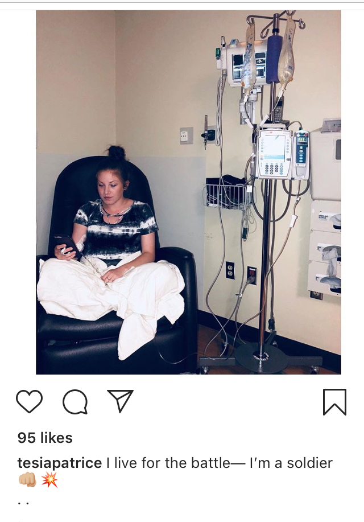Screen dimensions: 364x522
Task: Share the post using the paper plane icon
Action: pyautogui.click(x=120, y=401)
